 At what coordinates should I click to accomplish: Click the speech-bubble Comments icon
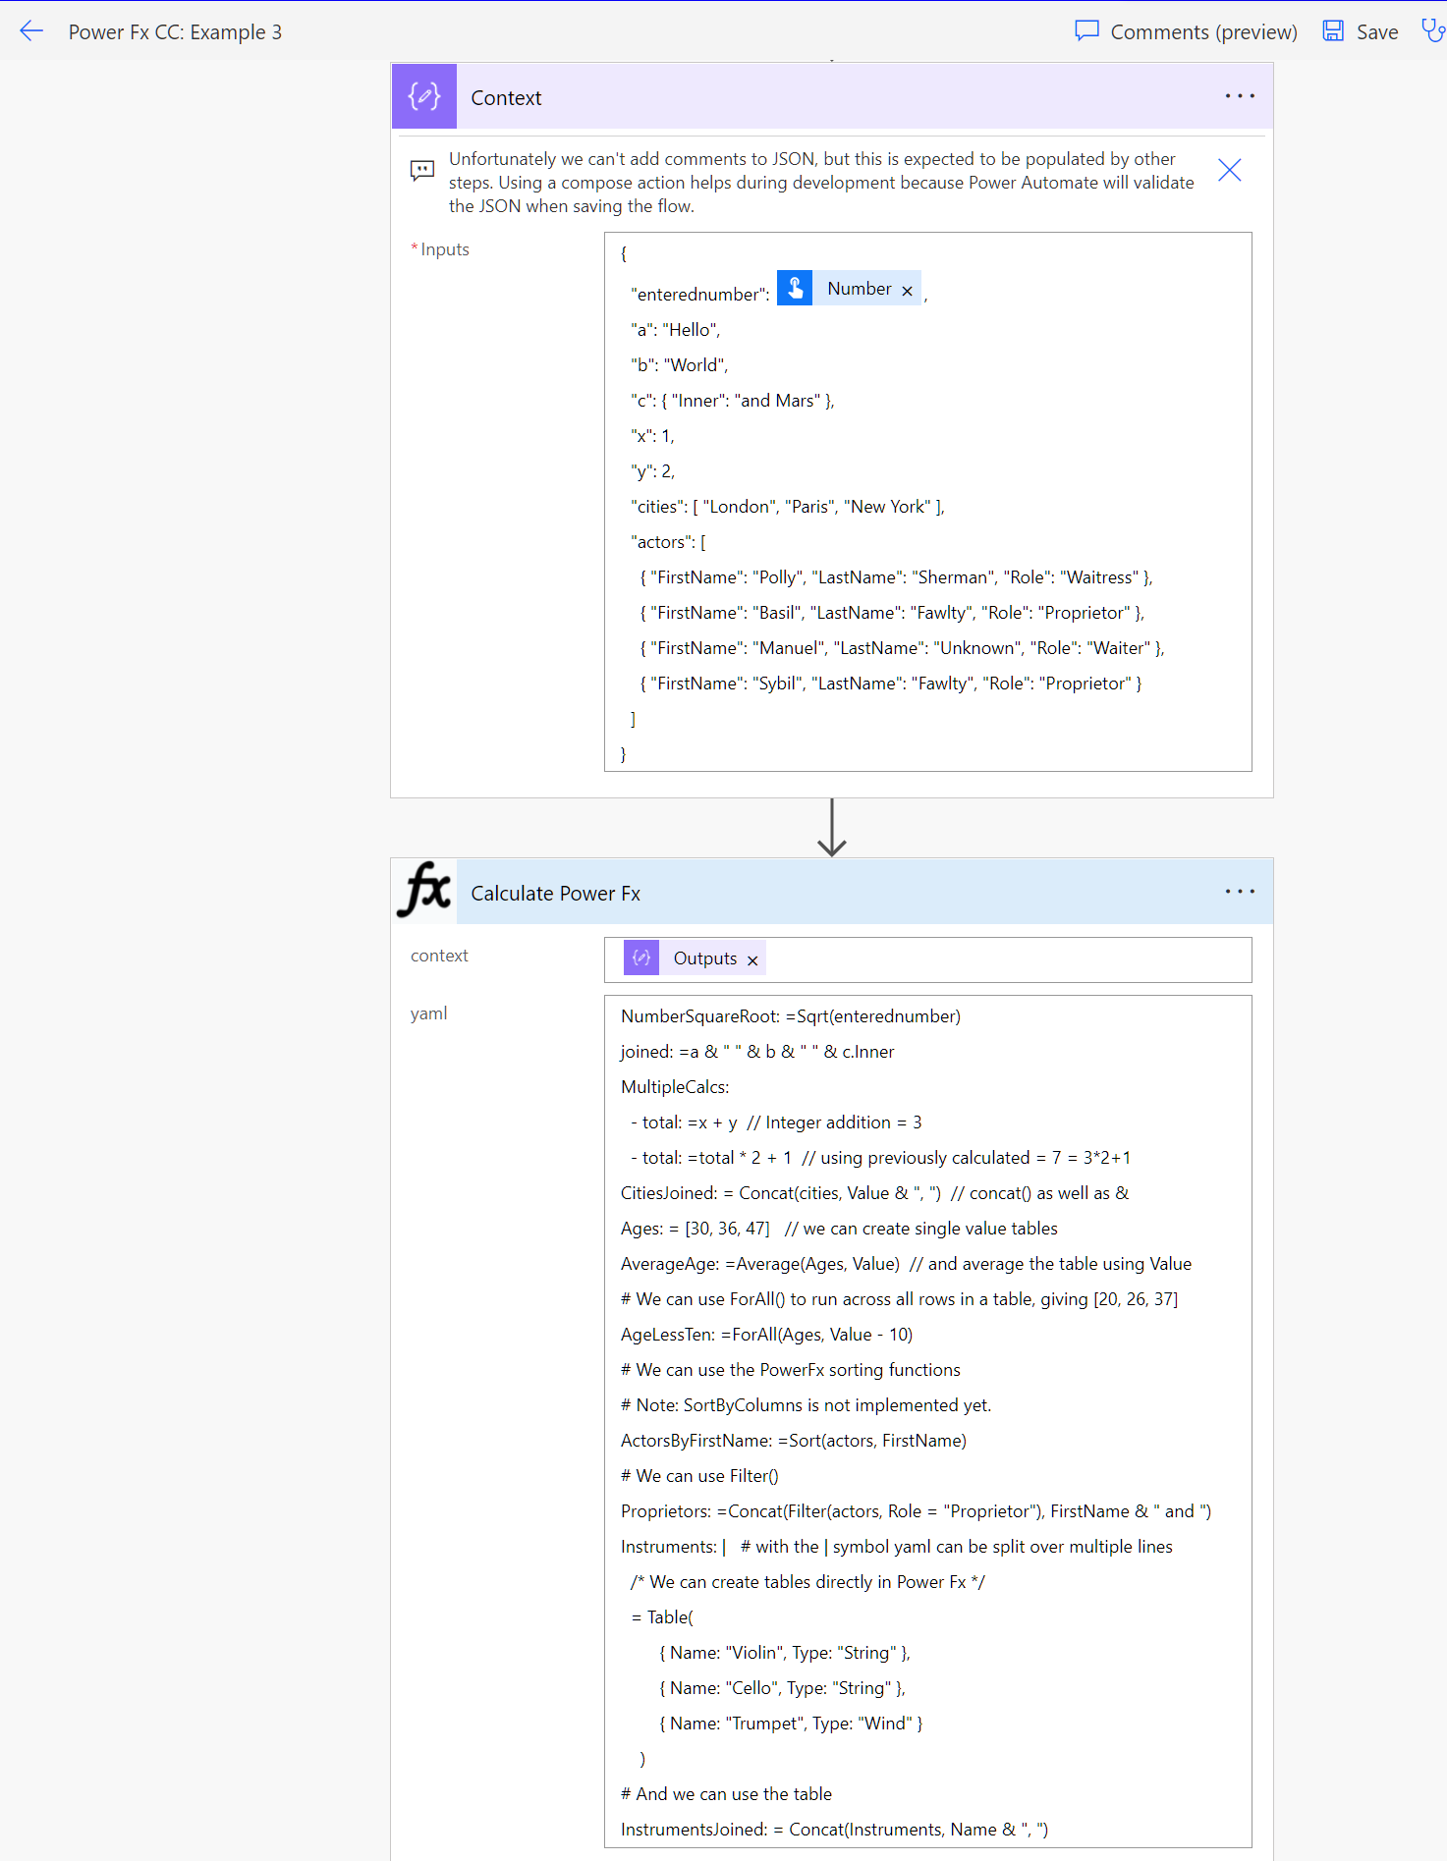tap(1086, 31)
